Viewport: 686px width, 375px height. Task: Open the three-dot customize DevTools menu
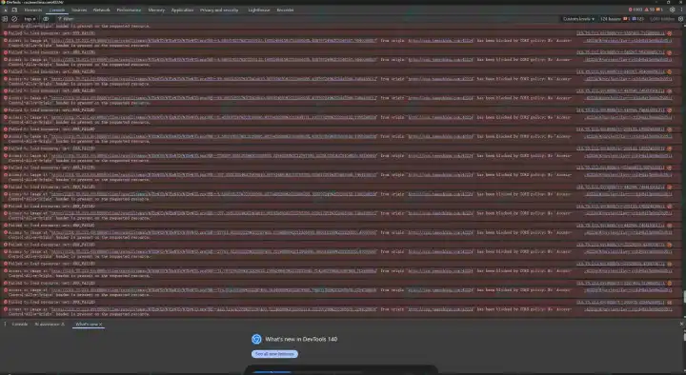click(x=680, y=10)
